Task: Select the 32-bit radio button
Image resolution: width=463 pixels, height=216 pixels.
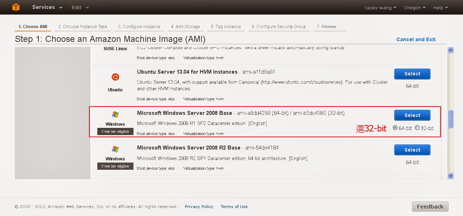Action: (x=417, y=128)
